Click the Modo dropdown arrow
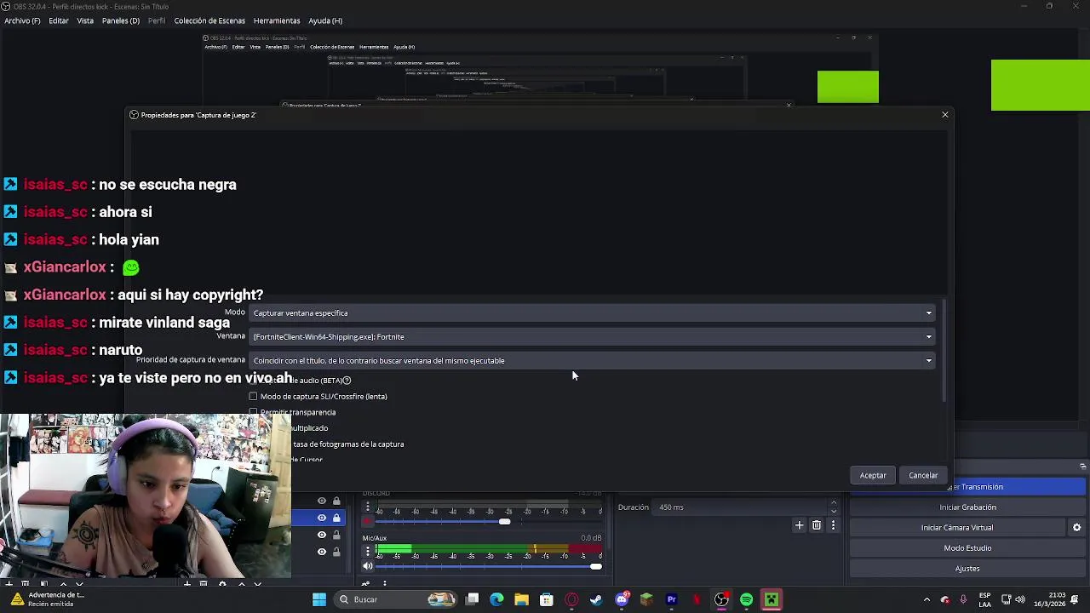This screenshot has width=1090, height=613. (x=929, y=313)
